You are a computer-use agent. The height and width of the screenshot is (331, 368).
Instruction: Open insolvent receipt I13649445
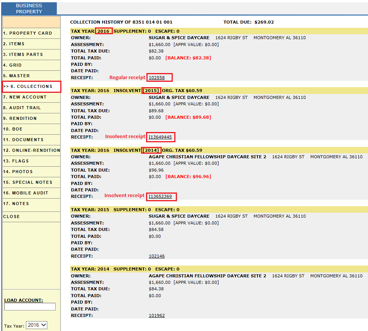pyautogui.click(x=160, y=137)
